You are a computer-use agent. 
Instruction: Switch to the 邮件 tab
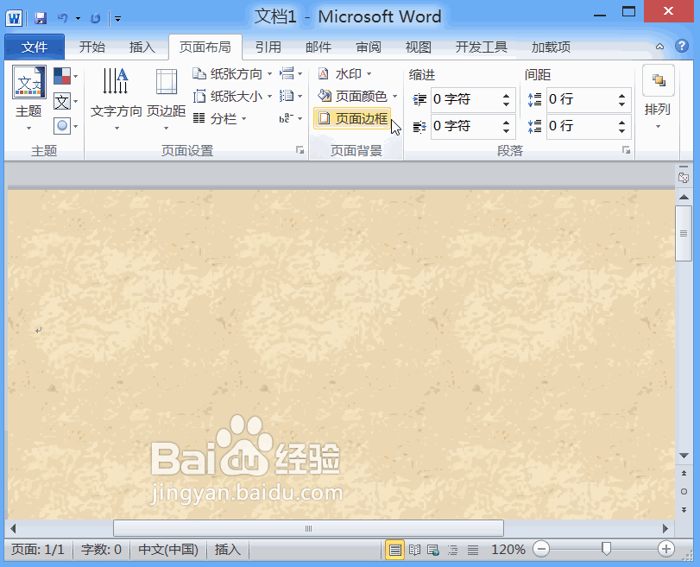point(318,47)
